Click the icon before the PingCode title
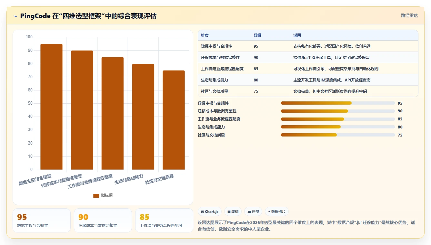Image resolution: width=431 pixels, height=245 pixels. (15, 16)
